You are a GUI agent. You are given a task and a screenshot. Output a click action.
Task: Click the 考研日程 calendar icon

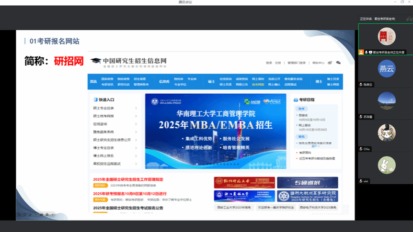296,99
